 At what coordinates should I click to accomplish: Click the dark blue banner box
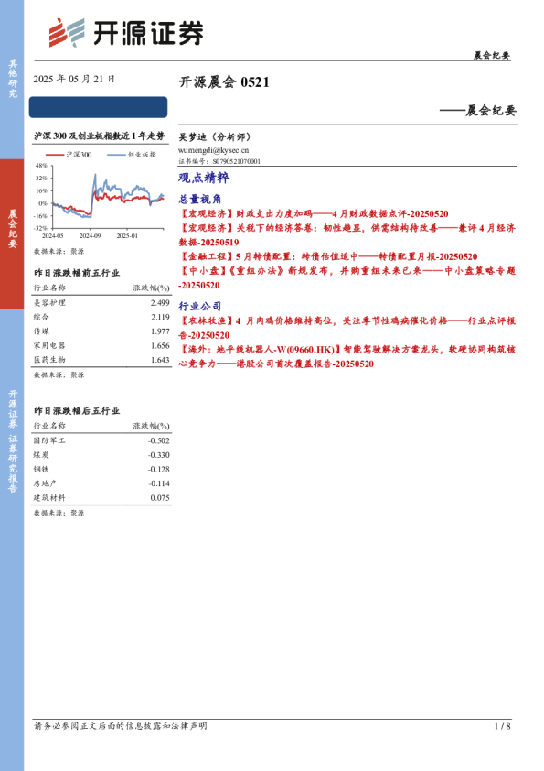98,107
